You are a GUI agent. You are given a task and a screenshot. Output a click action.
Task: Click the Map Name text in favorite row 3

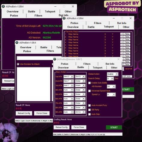click(73, 40)
